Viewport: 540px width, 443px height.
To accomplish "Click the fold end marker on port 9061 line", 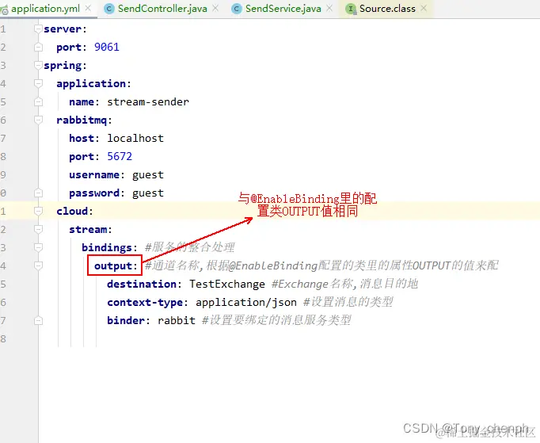I will (x=38, y=48).
